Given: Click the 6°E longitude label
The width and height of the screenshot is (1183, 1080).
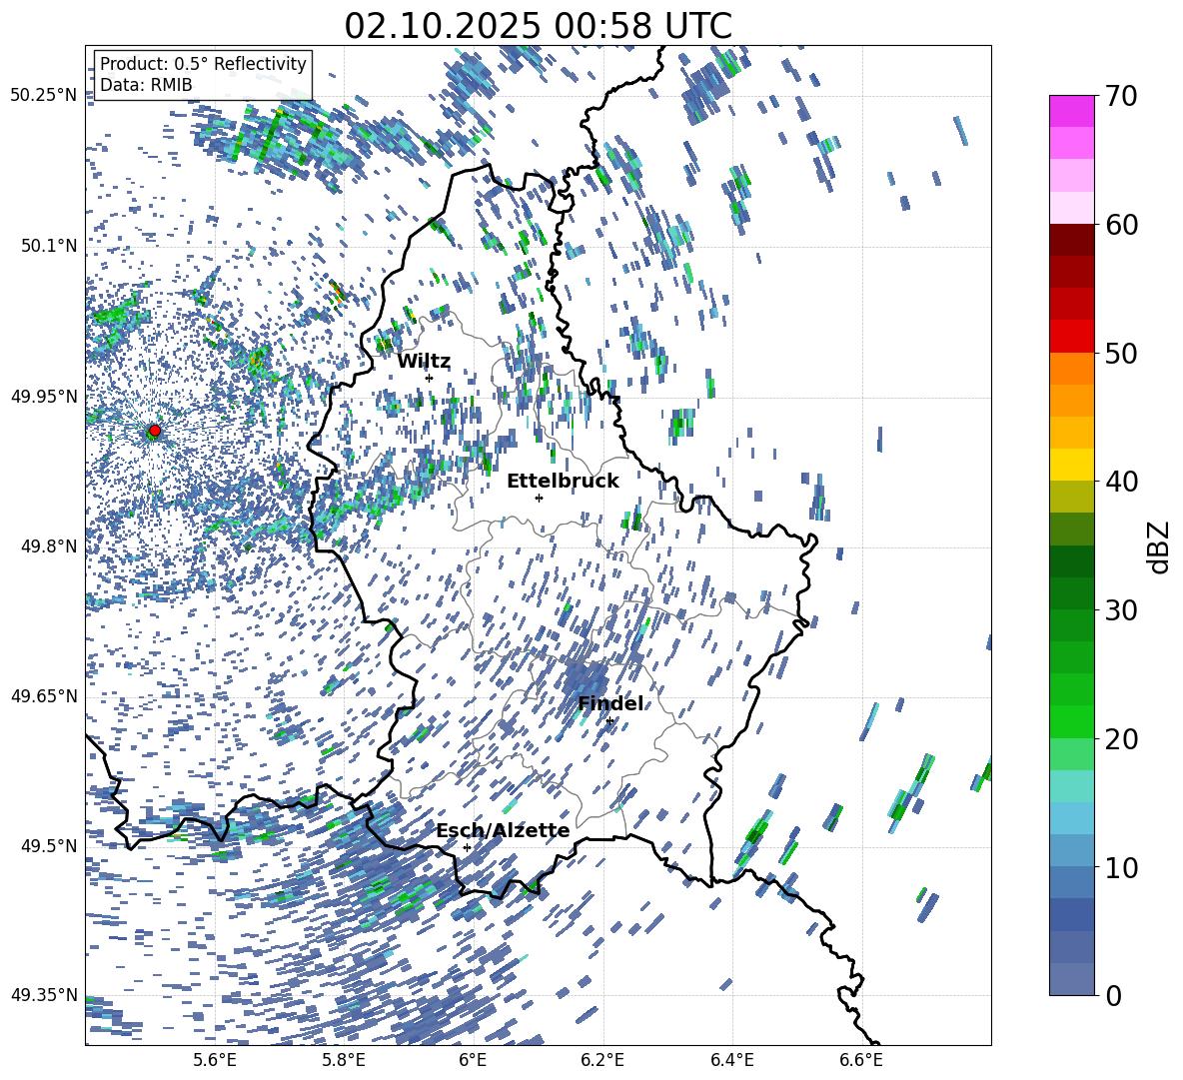Looking at the screenshot, I should click(x=473, y=1061).
